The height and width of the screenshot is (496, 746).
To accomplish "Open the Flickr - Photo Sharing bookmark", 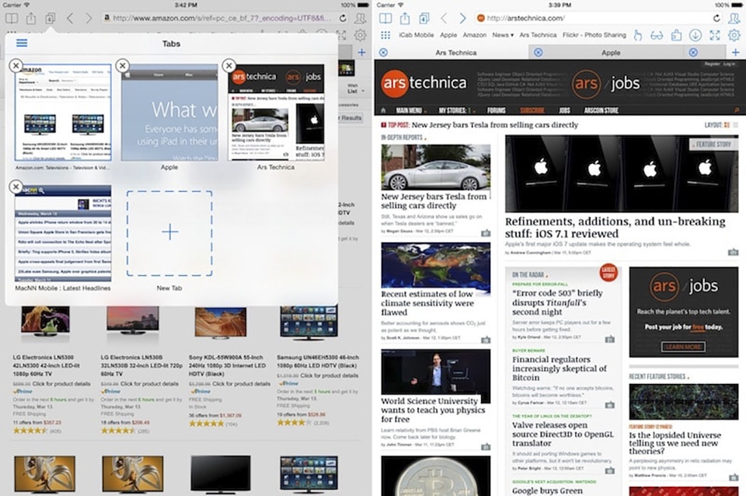I will pyautogui.click(x=594, y=35).
